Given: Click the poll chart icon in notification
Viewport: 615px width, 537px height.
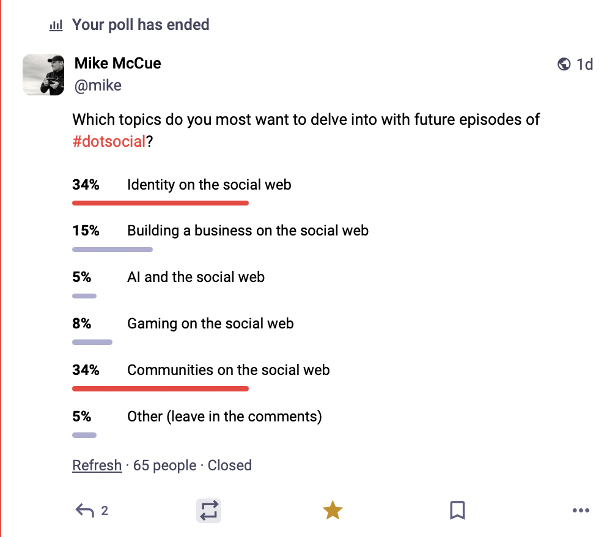Looking at the screenshot, I should (x=56, y=26).
